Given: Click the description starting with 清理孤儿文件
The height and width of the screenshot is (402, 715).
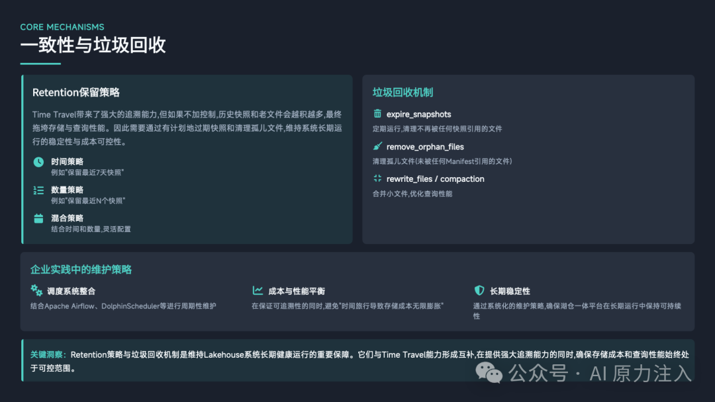Looking at the screenshot, I should coord(442,161).
